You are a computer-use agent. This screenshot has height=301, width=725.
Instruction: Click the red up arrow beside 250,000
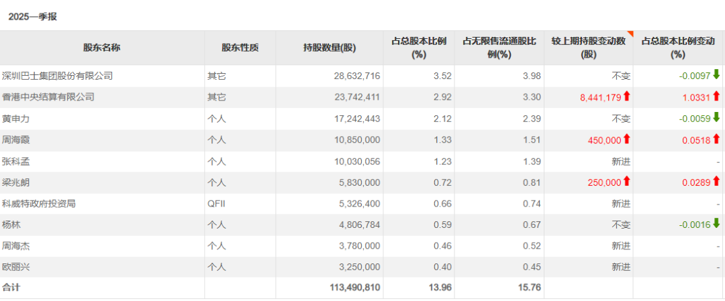(x=626, y=181)
